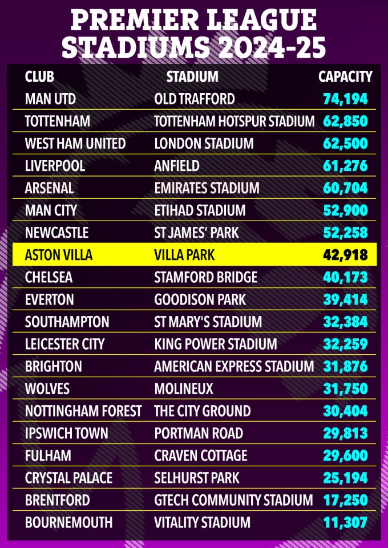This screenshot has height=548, width=388.
Task: Select Etihad Stadium entry
Action: 200,210
